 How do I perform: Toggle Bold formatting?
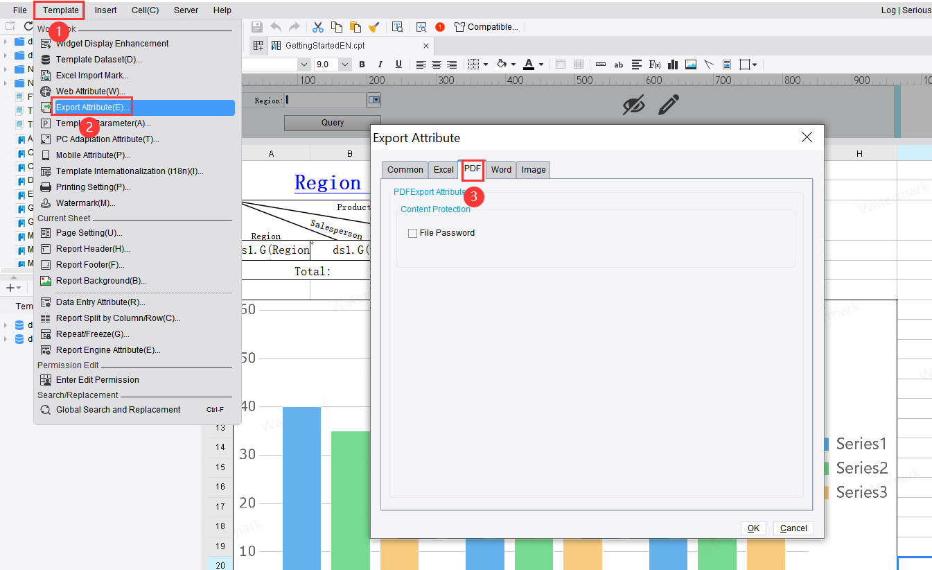pos(362,64)
